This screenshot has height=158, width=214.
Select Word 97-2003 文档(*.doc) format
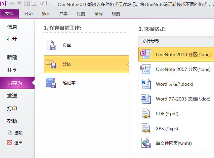176,99
